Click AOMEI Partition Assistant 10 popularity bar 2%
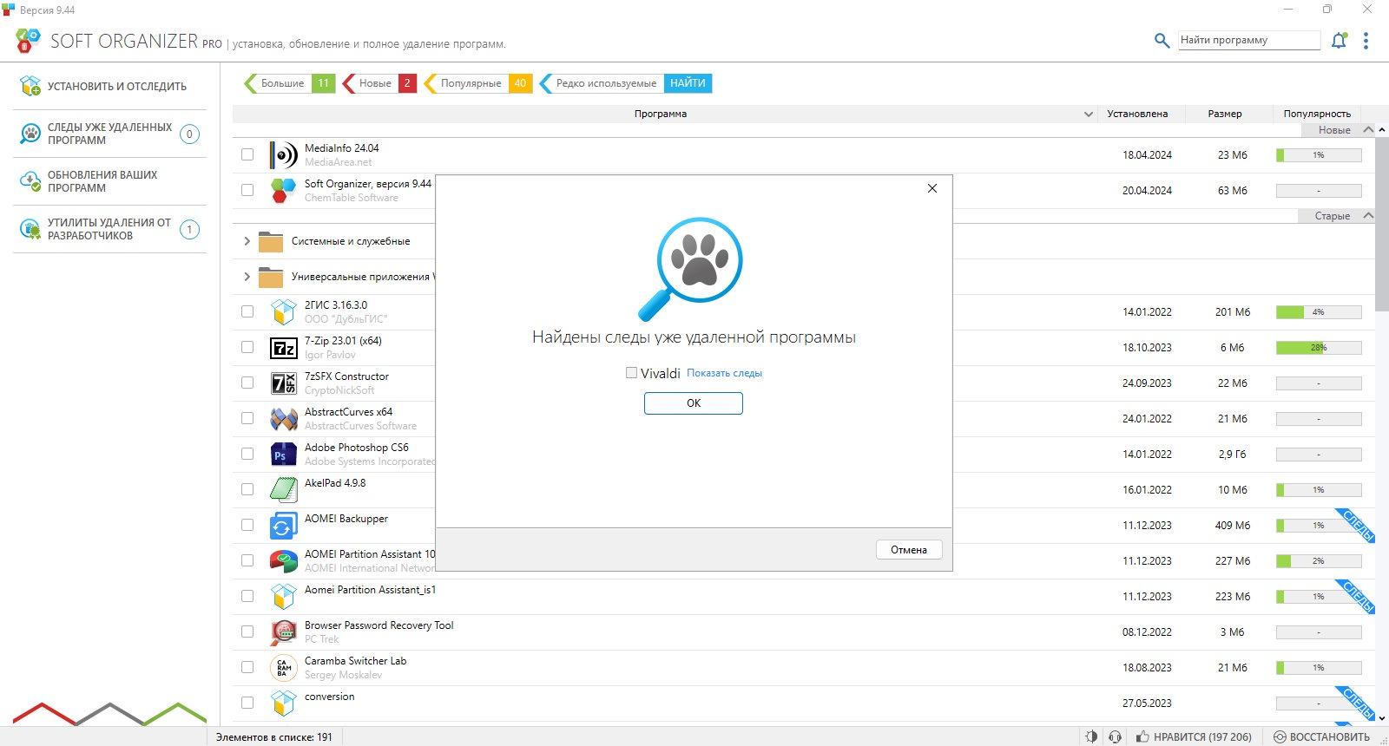 (1319, 560)
